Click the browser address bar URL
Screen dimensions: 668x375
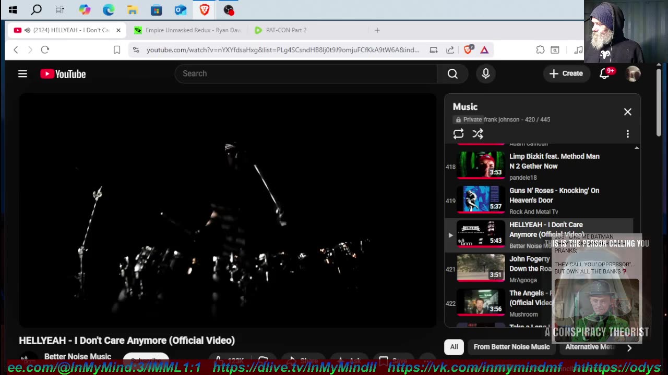[x=283, y=50]
